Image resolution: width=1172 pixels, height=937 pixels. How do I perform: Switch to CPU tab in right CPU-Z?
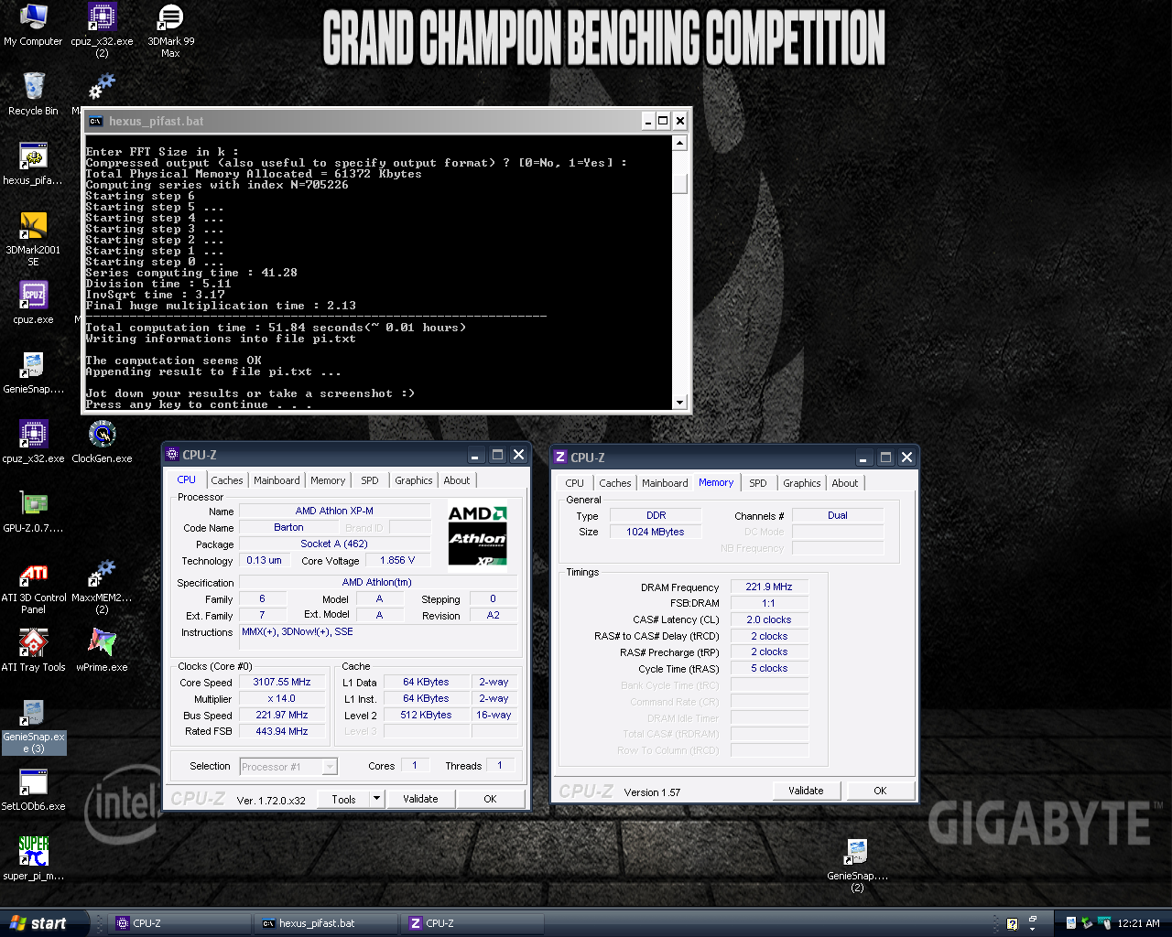tap(575, 483)
